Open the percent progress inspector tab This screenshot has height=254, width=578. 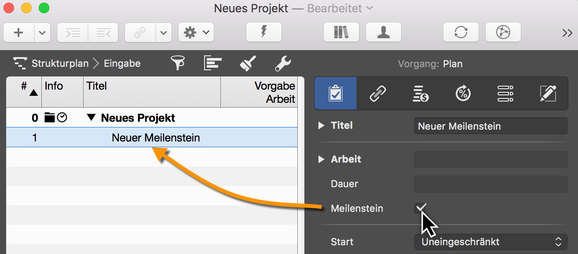point(463,93)
